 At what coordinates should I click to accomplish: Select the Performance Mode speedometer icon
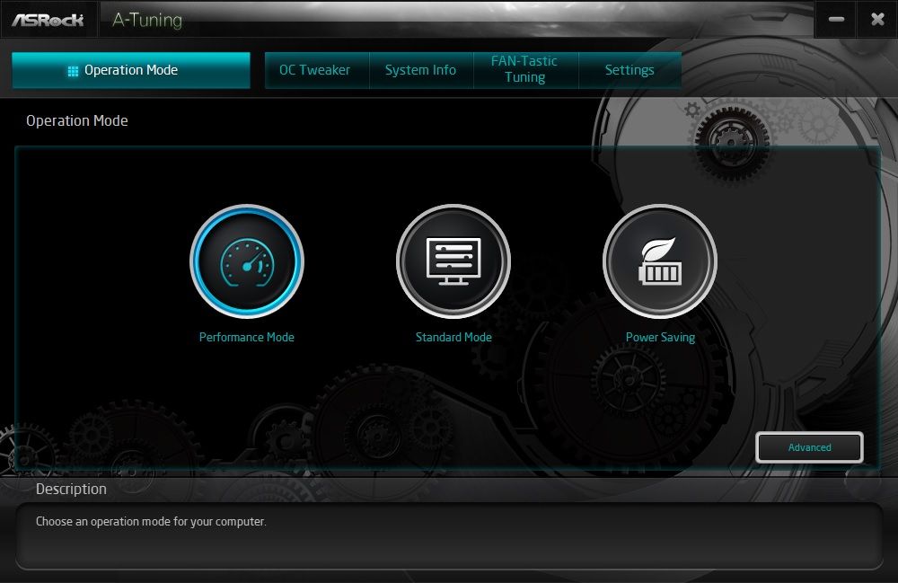point(247,261)
